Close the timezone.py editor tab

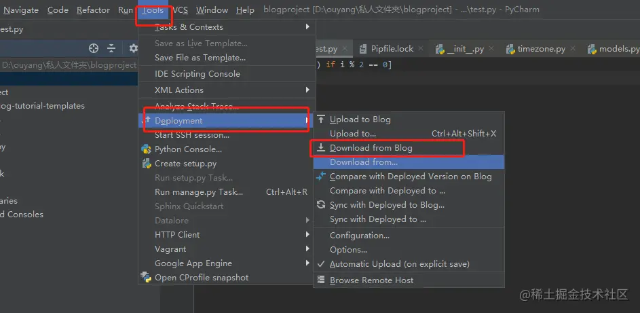tap(573, 49)
